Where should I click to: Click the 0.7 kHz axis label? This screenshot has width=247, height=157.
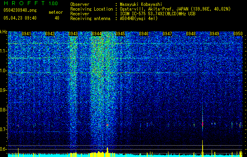coord(3,130)
